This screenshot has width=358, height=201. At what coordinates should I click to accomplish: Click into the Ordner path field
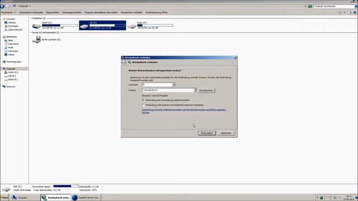point(168,90)
